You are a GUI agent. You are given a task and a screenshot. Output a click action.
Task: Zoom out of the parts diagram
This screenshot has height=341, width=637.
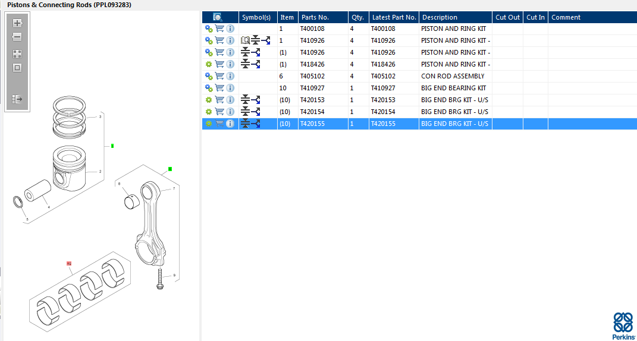click(x=17, y=37)
